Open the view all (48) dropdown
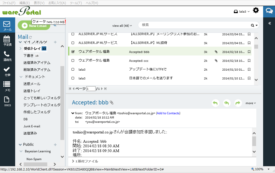 [x=122, y=25]
